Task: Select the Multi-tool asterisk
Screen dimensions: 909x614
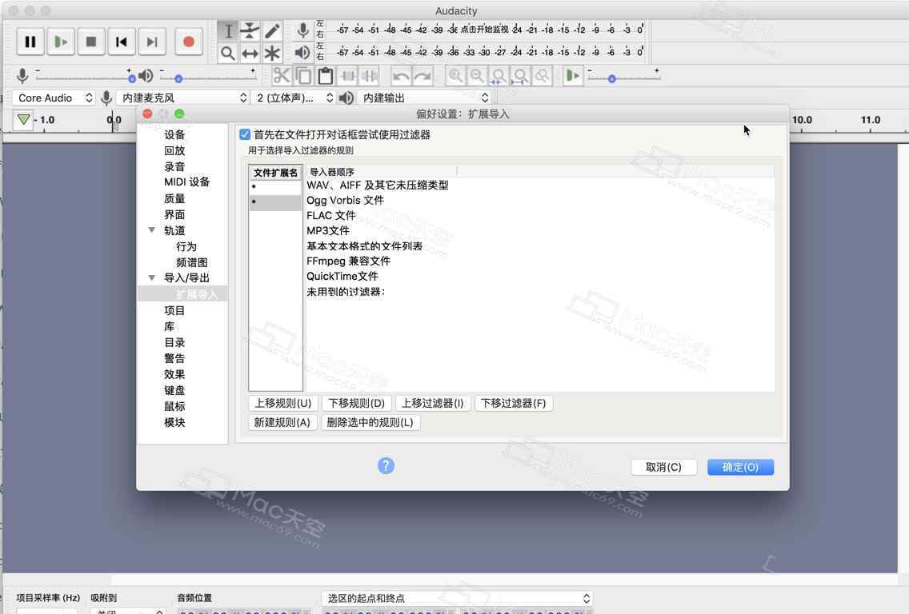Action: click(272, 54)
